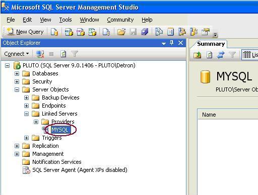Click the Filter icon in Summary toolbar

232,55
